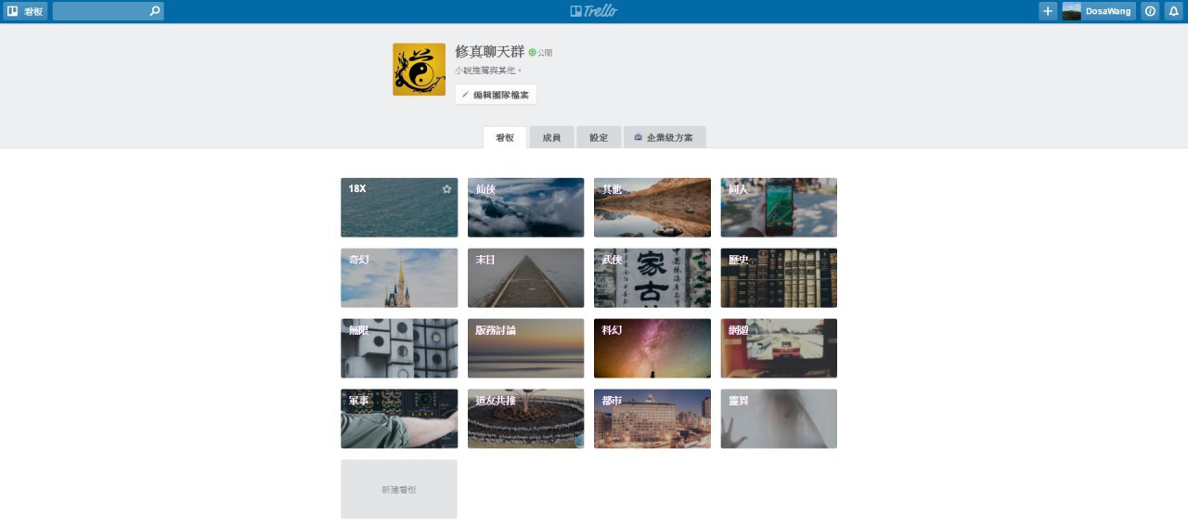
Task: Star the 18X board
Action: click(x=446, y=189)
